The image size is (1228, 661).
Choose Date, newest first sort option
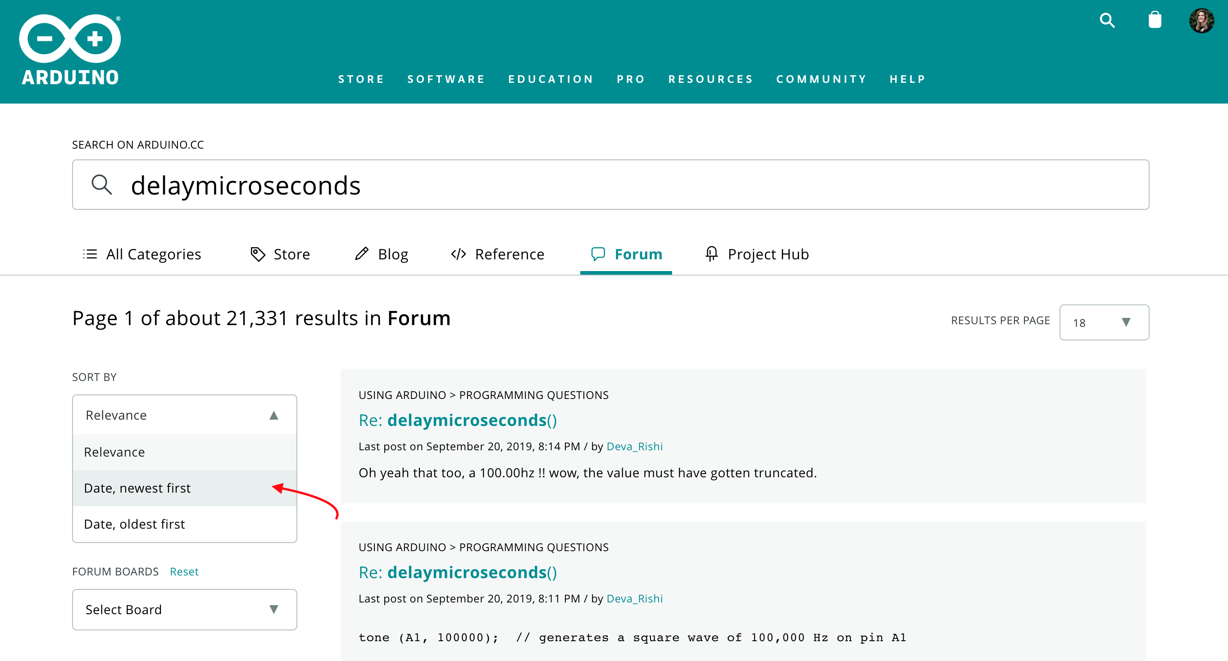click(x=185, y=488)
